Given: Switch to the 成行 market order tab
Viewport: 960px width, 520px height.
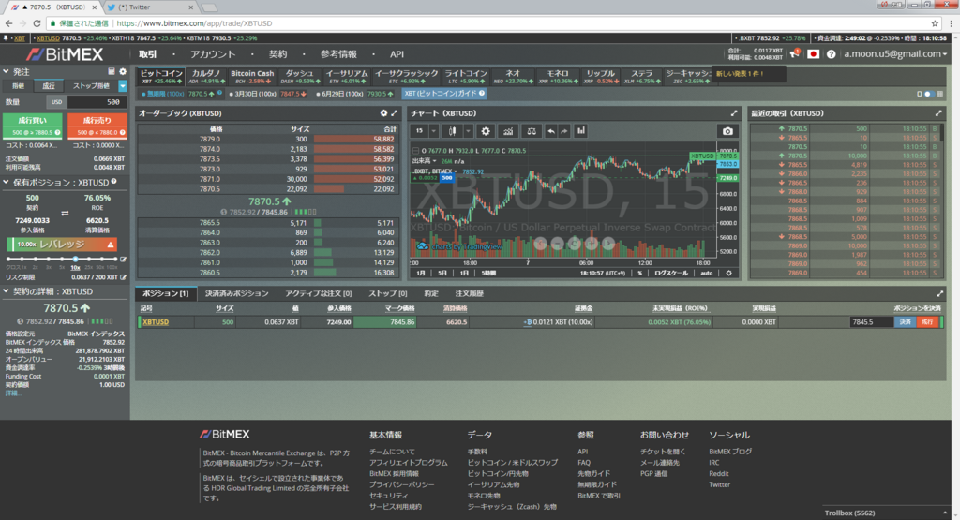Looking at the screenshot, I should (49, 85).
